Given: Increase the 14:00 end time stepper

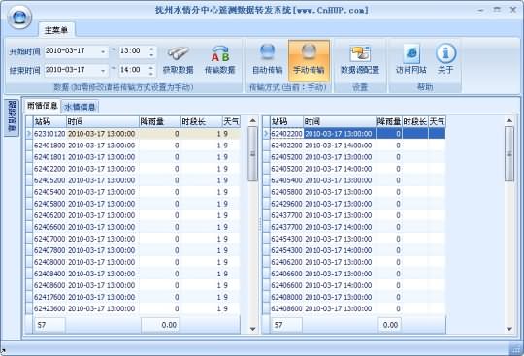Looking at the screenshot, I should click(x=151, y=68).
